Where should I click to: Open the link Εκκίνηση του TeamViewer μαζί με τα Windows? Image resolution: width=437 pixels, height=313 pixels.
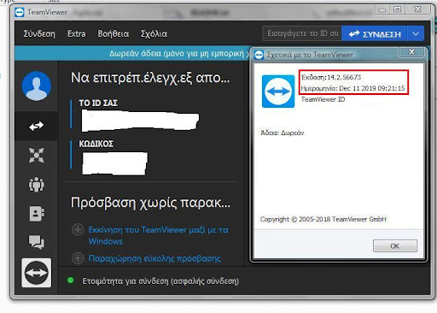point(159,235)
